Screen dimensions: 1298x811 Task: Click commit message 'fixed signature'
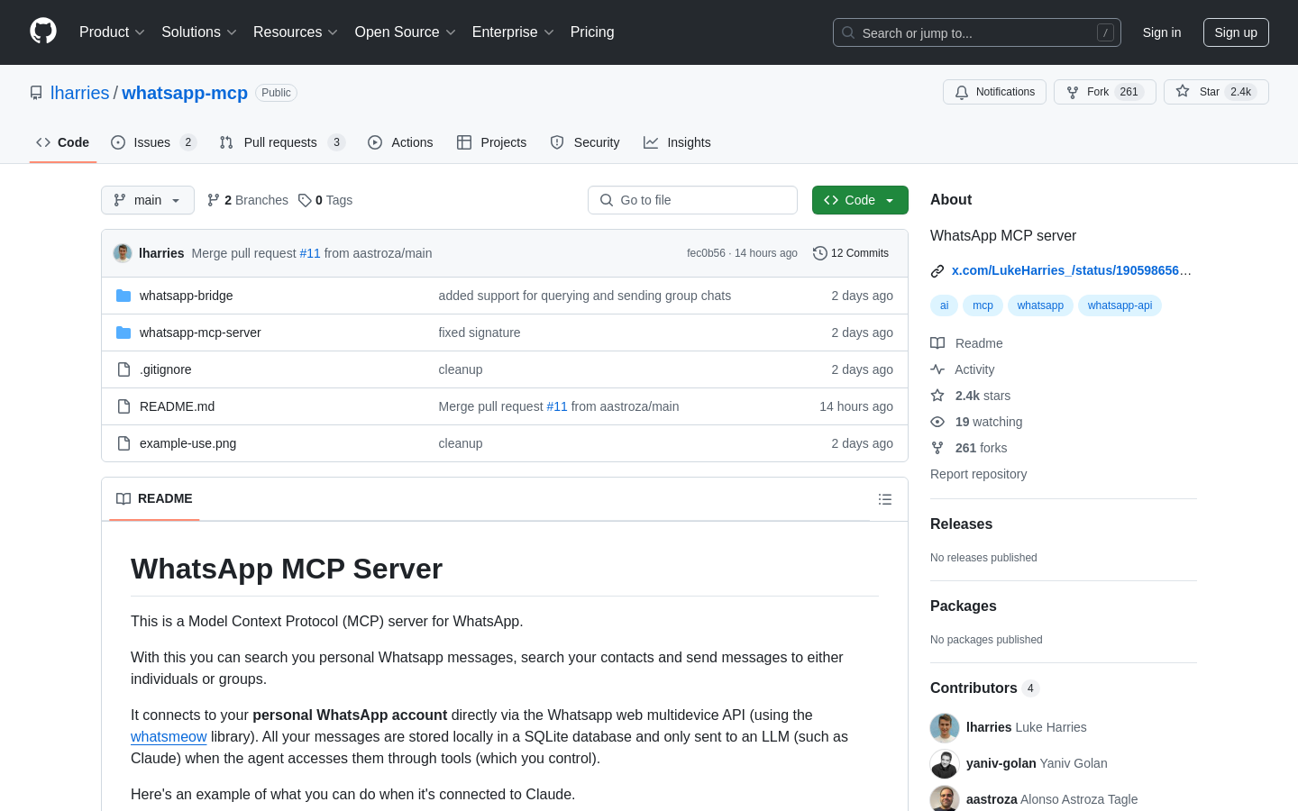coord(480,333)
